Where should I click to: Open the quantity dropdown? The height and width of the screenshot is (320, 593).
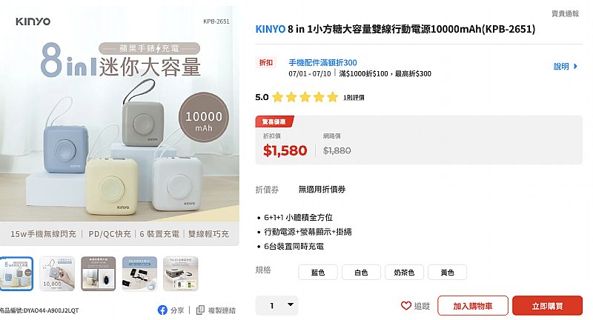pyautogui.click(x=276, y=305)
